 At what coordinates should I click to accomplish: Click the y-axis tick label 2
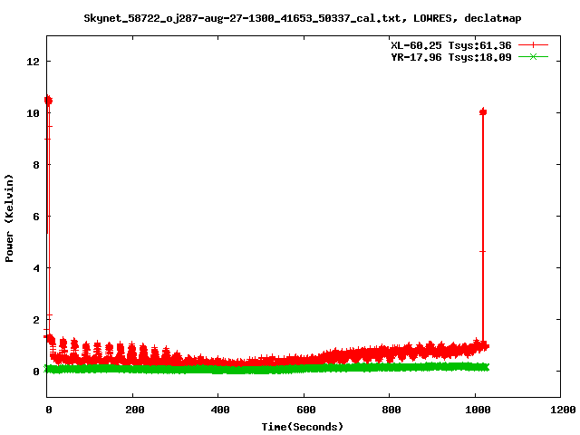pyautogui.click(x=36, y=320)
